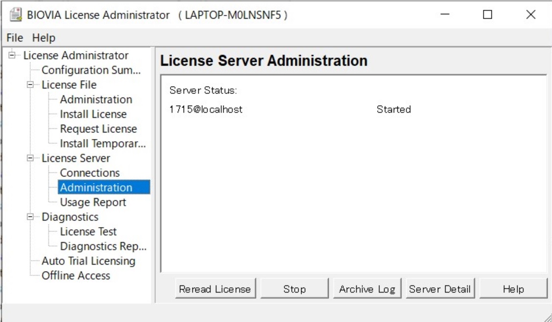Click the License Server Administration heading
This screenshot has height=322, width=552.
click(x=264, y=61)
